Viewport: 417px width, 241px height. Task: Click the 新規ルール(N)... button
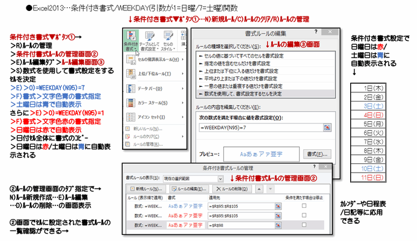(146, 189)
